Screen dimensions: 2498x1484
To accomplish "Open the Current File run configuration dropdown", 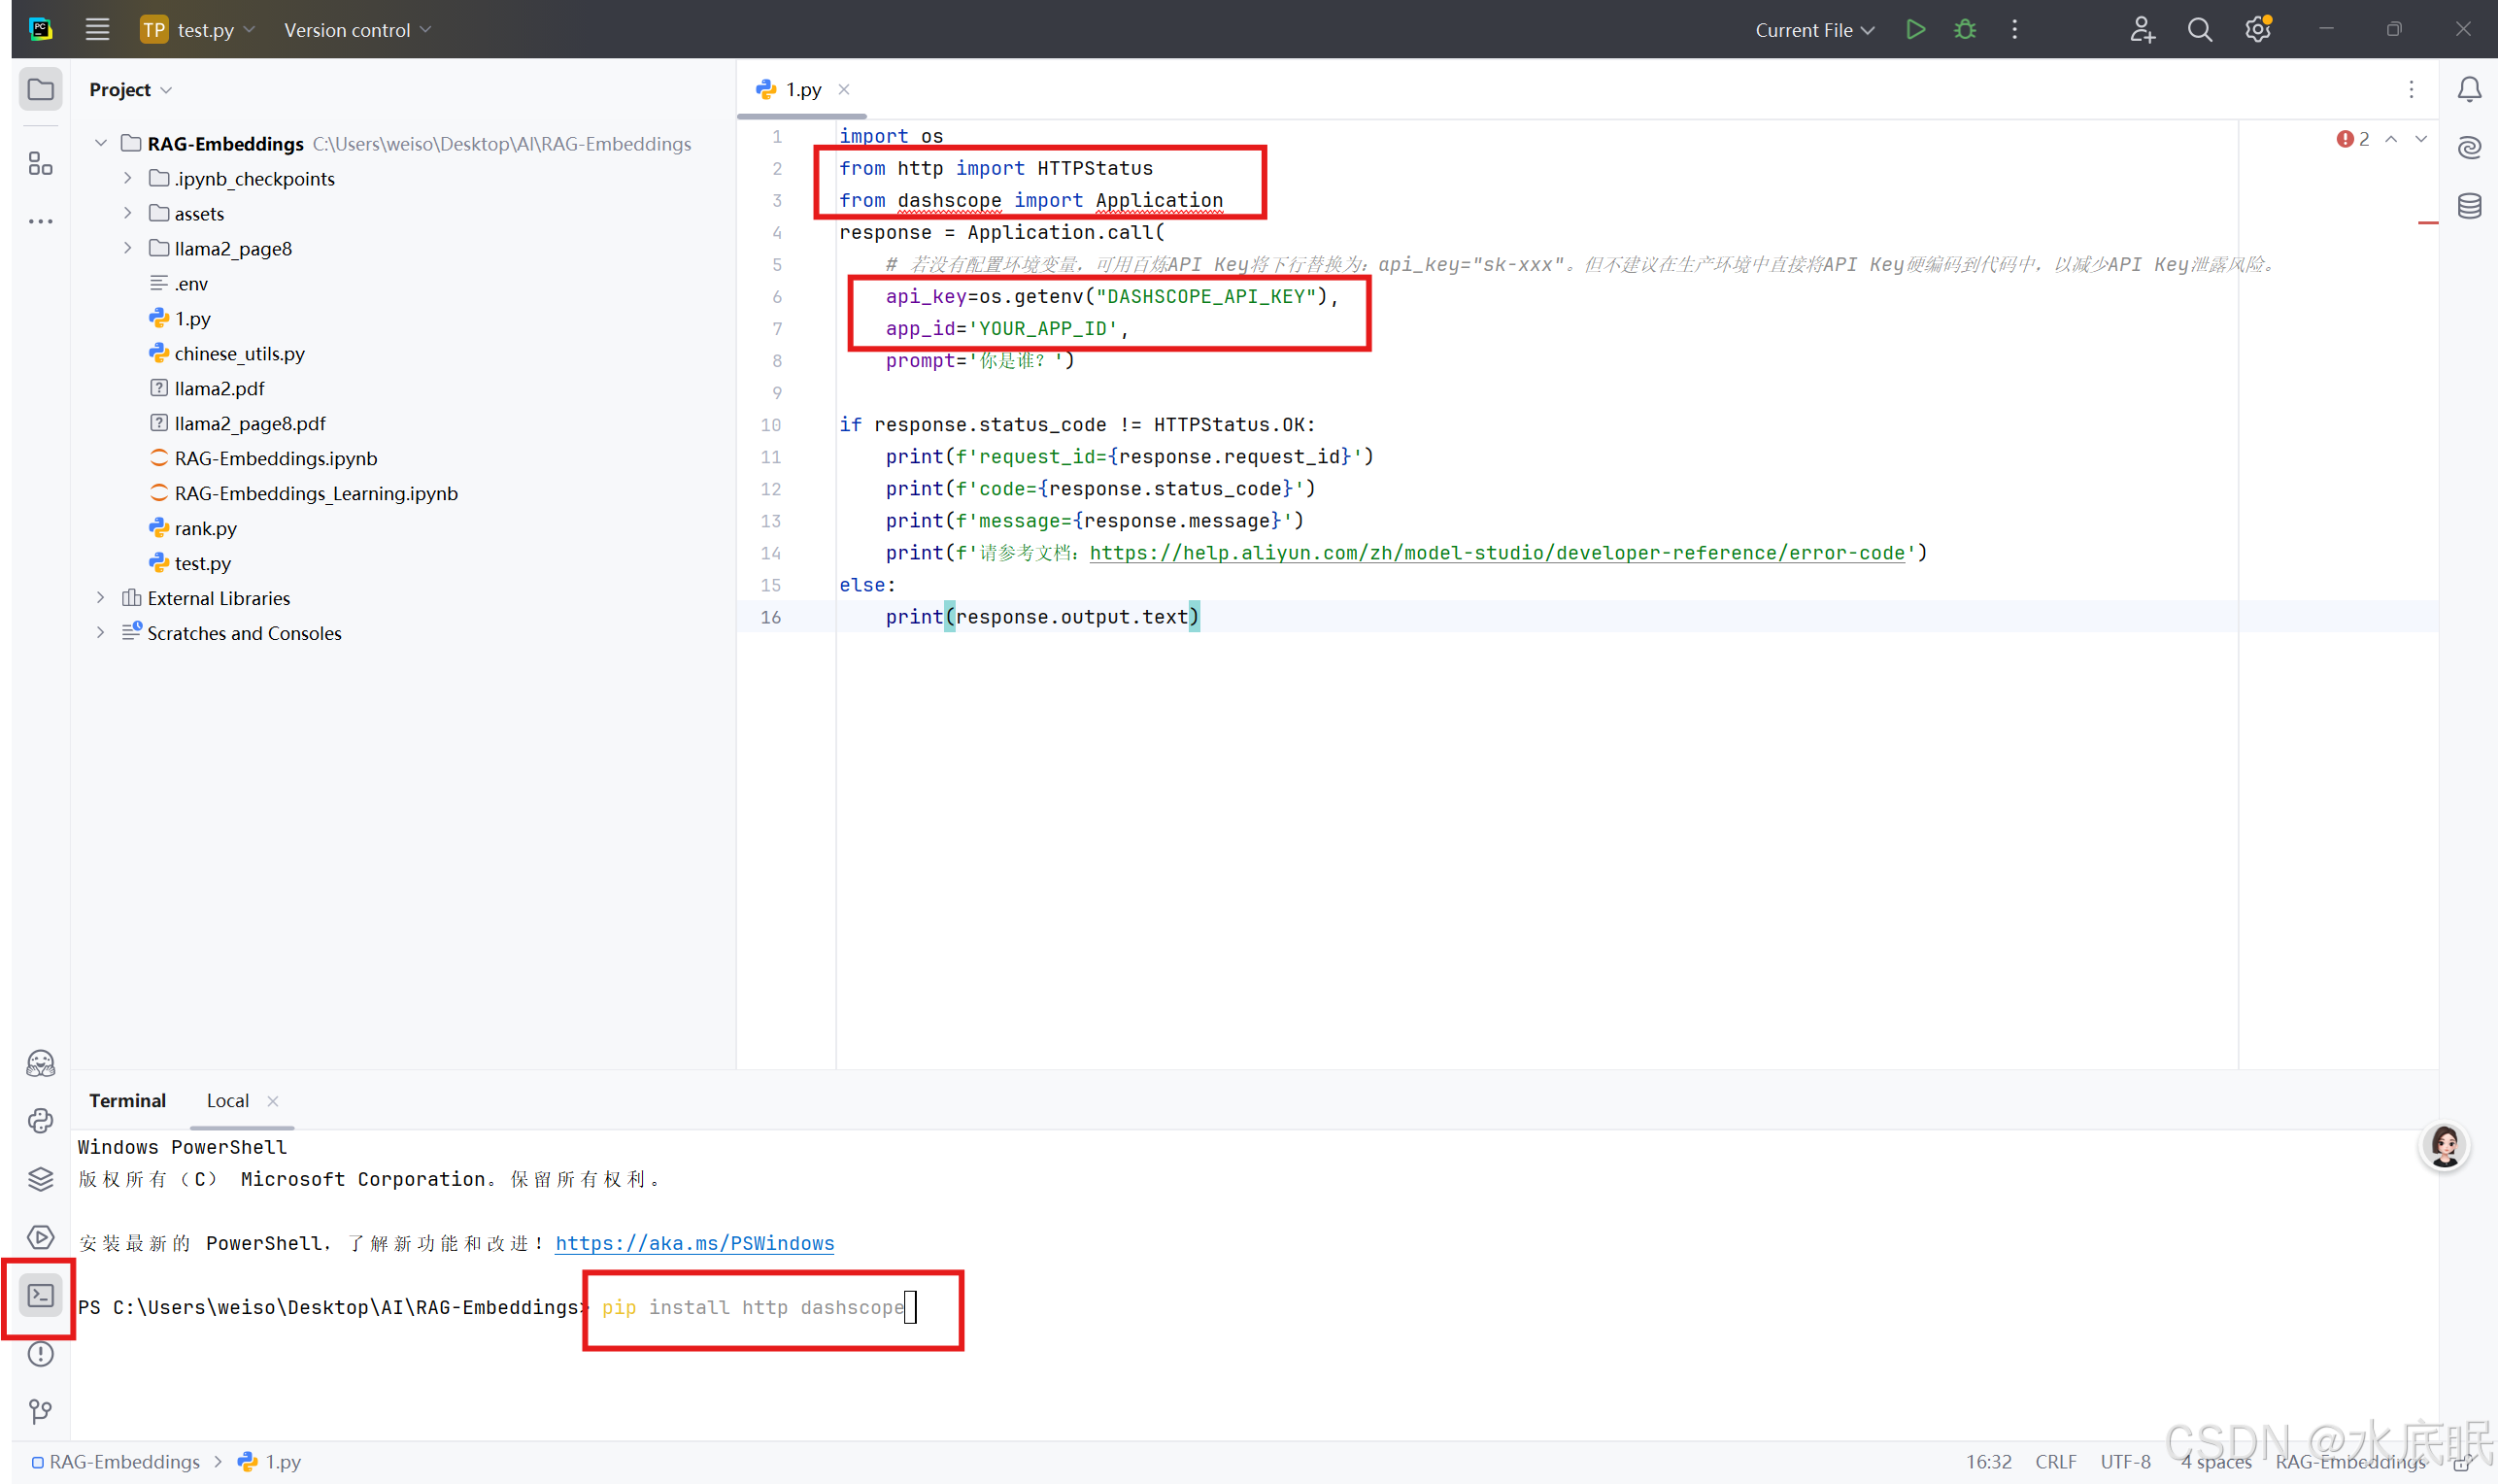I will point(1814,30).
